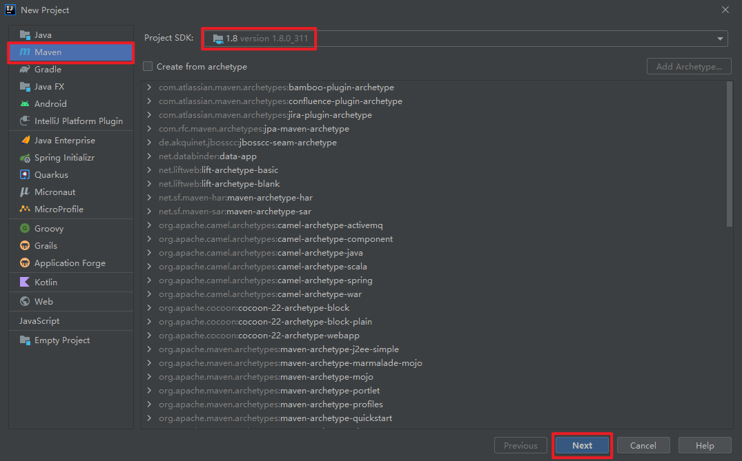Click the Maven 'm' icon
Screen dimensions: 742x461
point(25,52)
